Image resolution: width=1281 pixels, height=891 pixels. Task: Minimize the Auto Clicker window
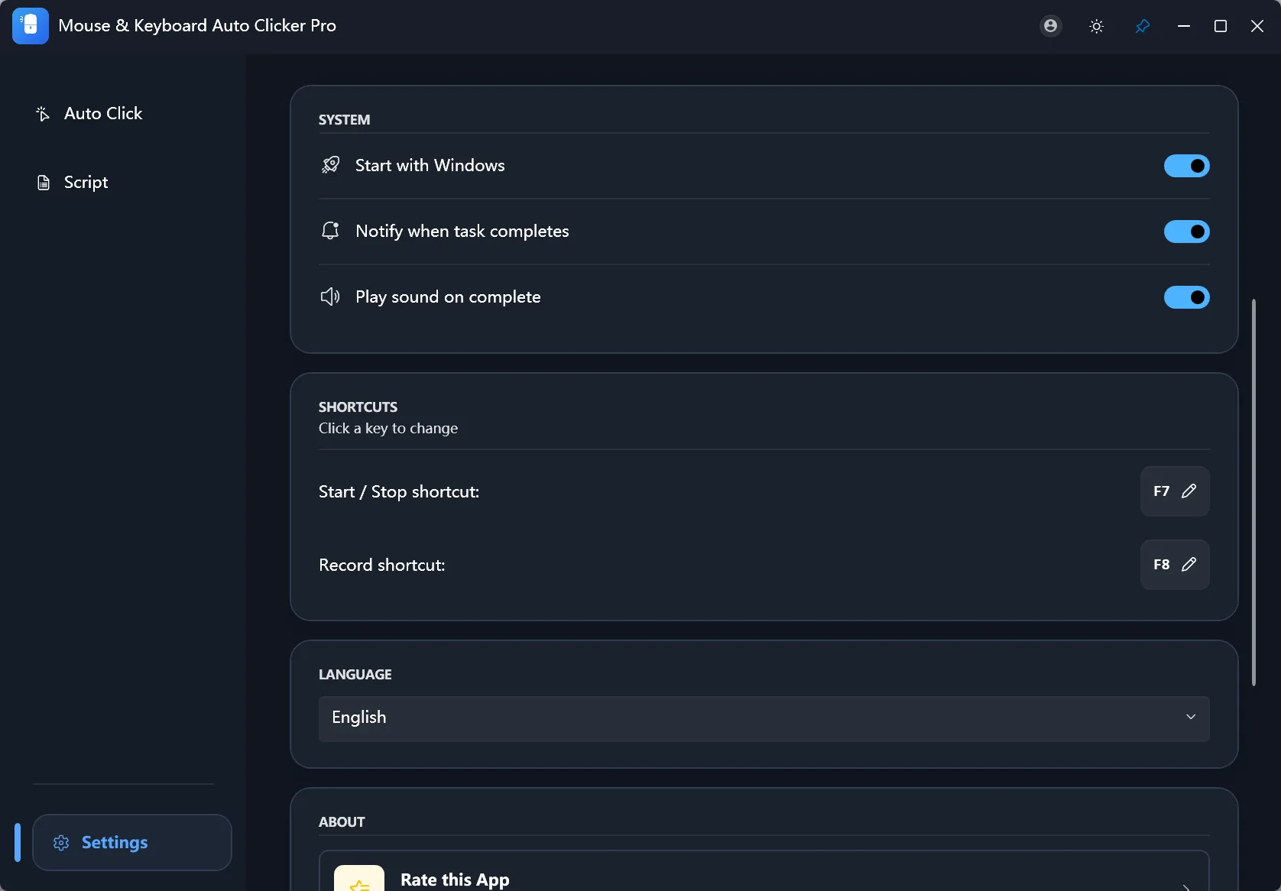point(1184,26)
